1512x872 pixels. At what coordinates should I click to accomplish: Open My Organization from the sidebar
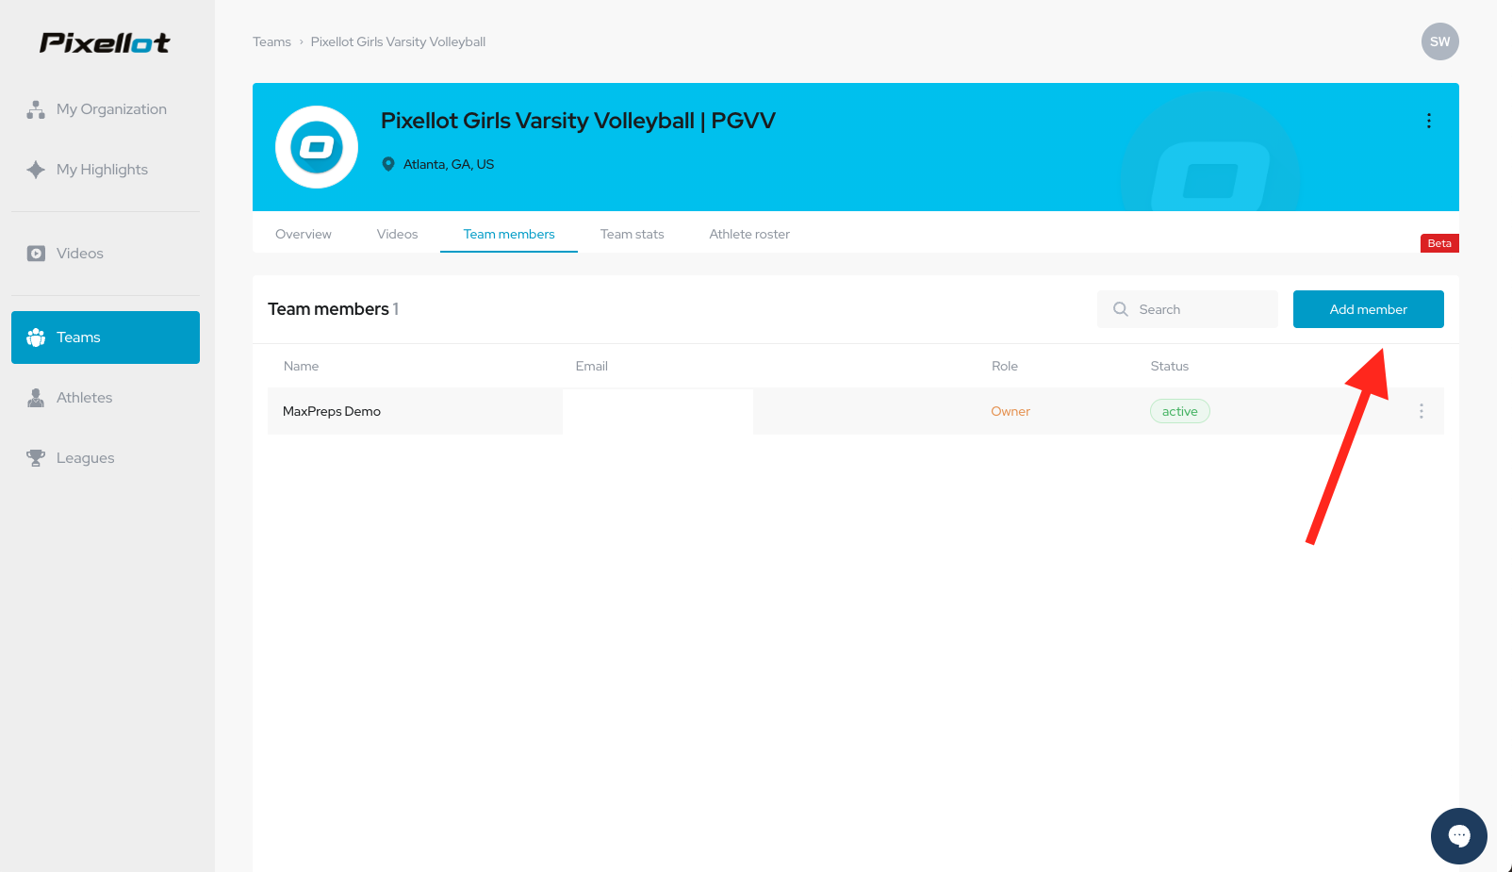click(110, 109)
